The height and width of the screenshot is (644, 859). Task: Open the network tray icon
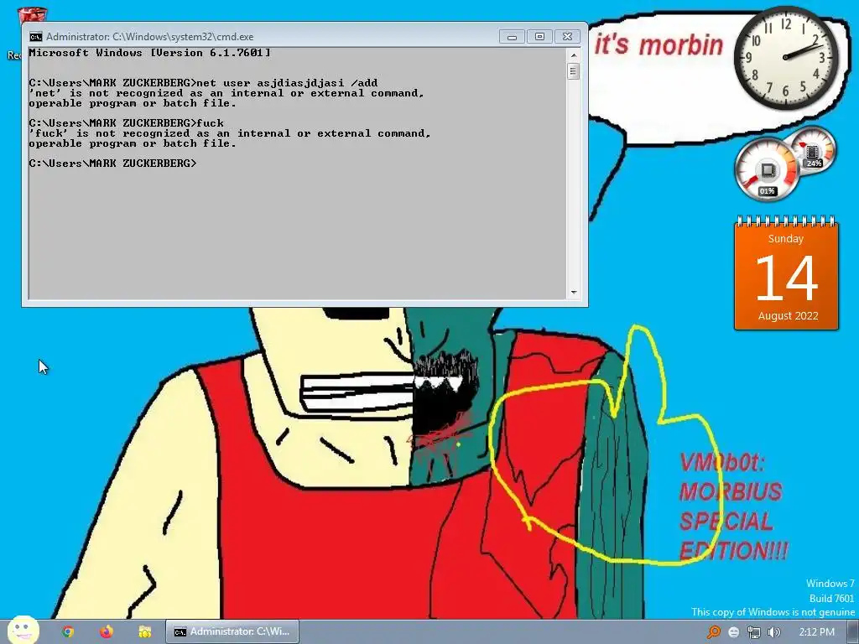click(x=754, y=632)
